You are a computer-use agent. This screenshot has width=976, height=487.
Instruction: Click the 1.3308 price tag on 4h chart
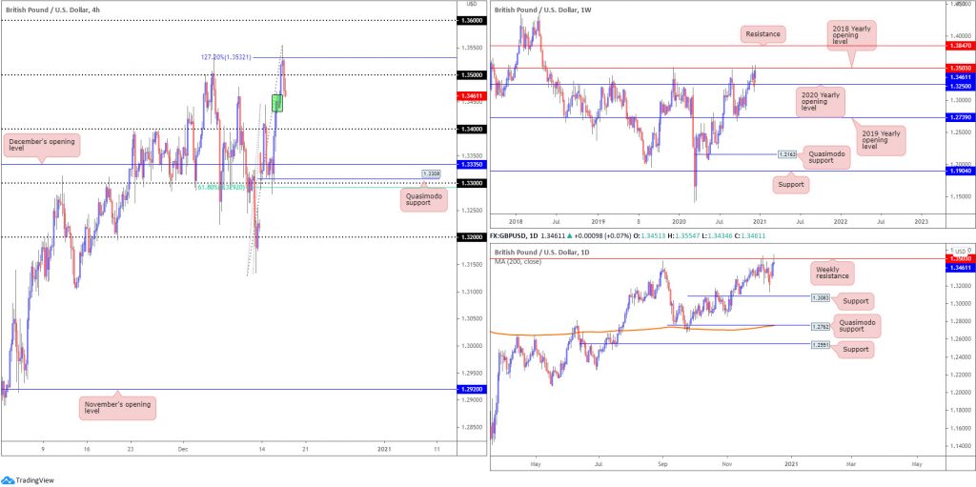click(x=430, y=173)
